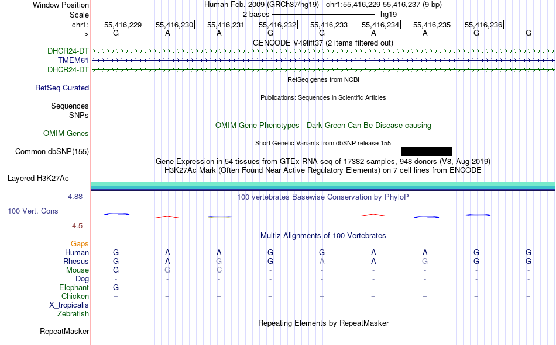Click the '2 bases' scale bar label
This screenshot has height=345, width=556.
tap(256, 15)
